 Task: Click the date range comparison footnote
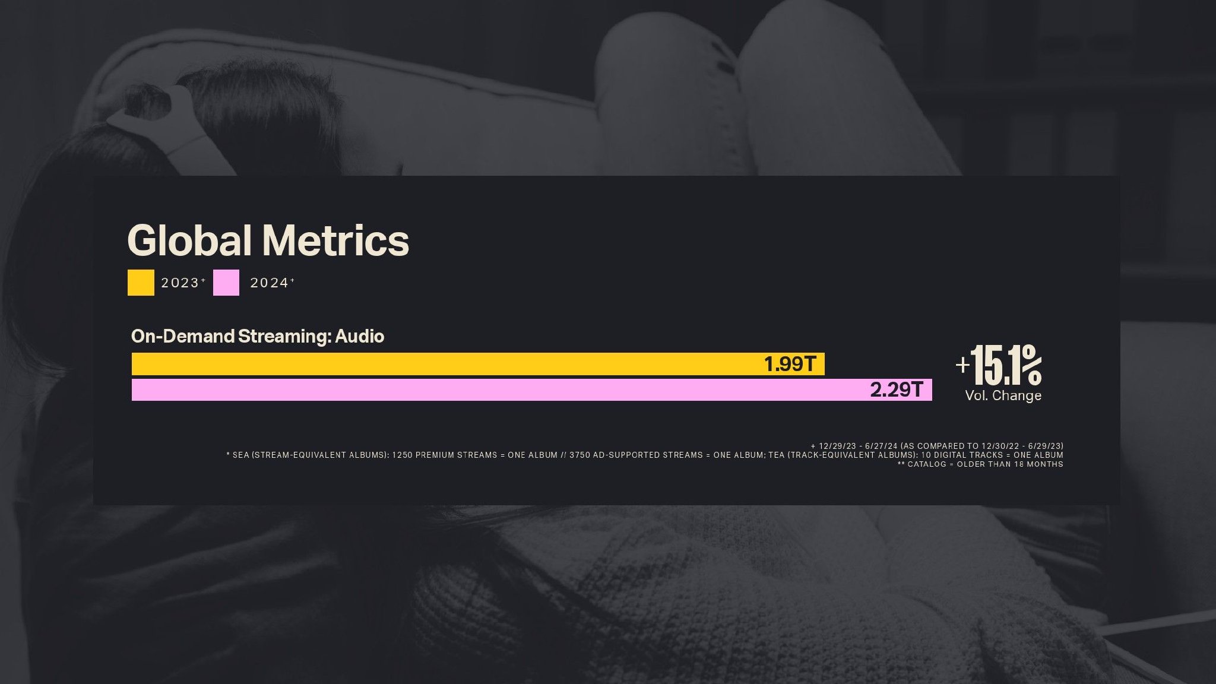937,446
